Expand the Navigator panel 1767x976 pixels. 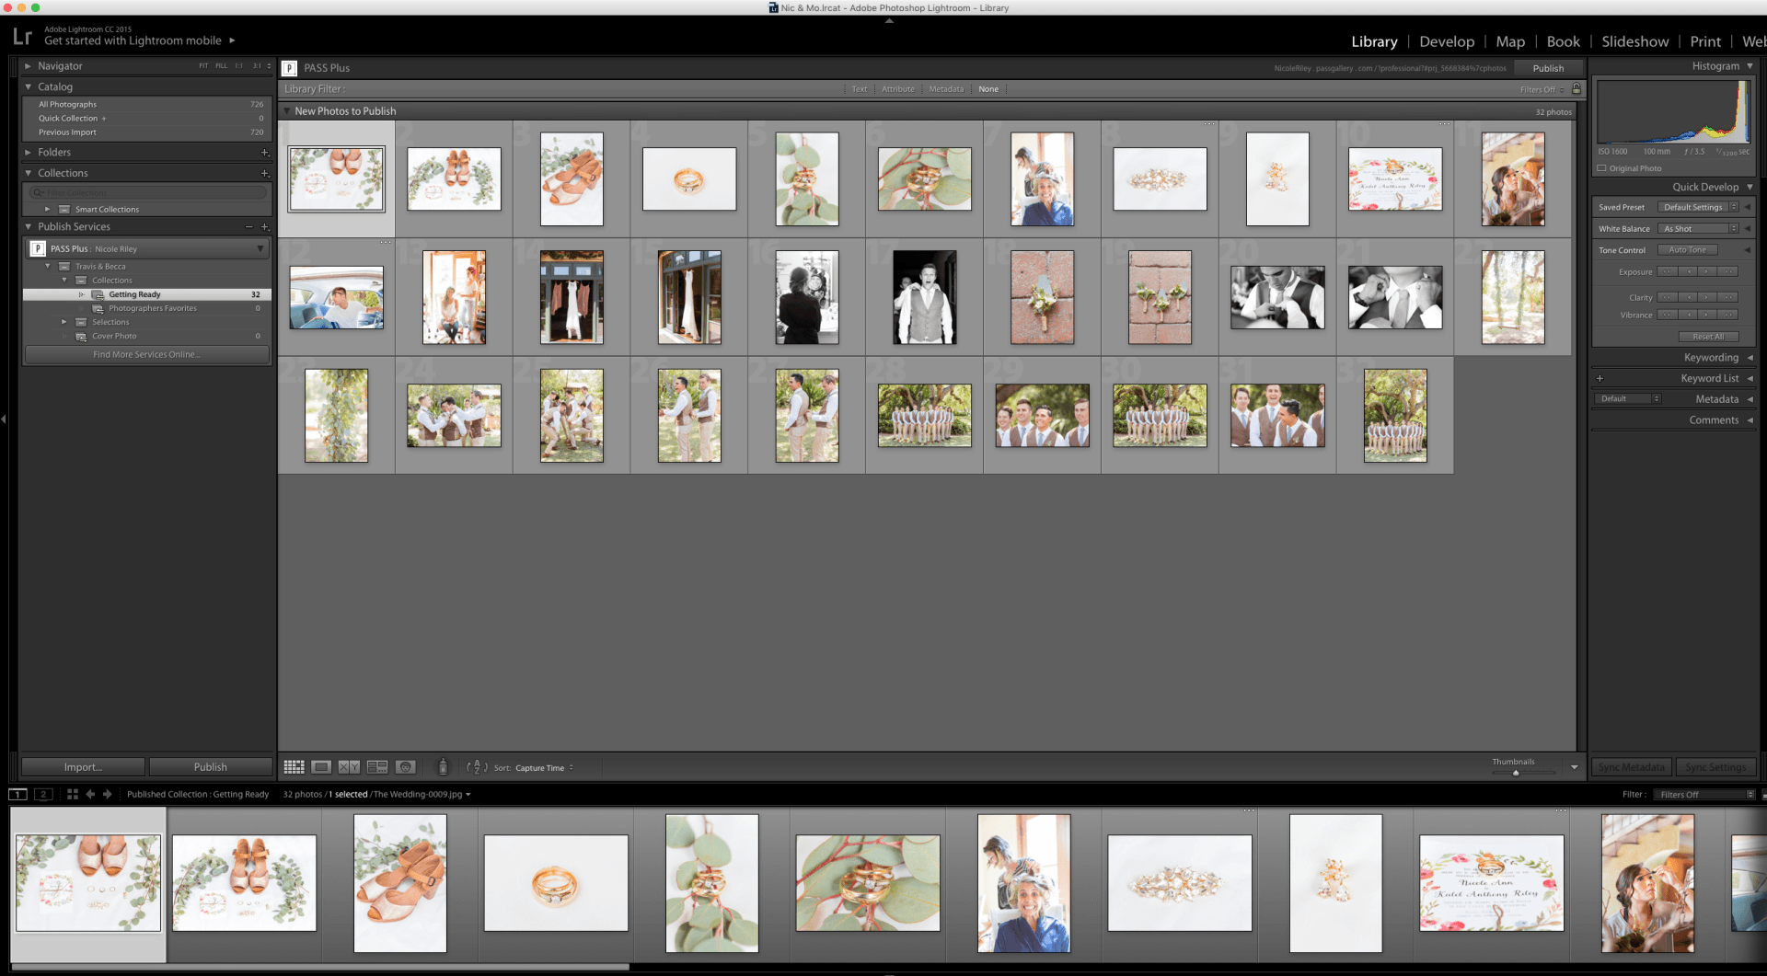[x=29, y=66]
